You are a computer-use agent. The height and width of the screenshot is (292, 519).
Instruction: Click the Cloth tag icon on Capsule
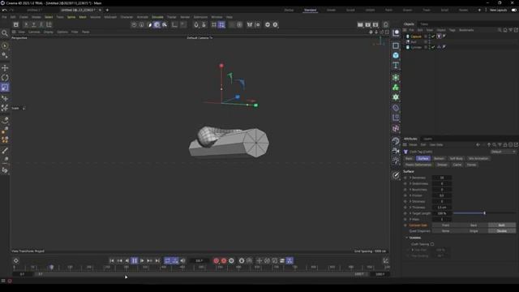click(439, 36)
